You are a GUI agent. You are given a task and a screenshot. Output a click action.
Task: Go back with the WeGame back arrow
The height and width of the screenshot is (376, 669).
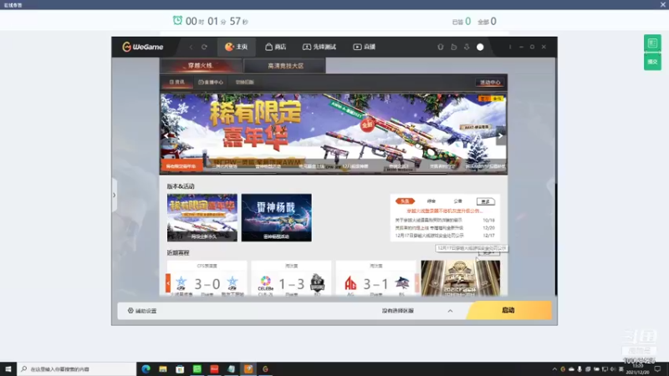[191, 47]
